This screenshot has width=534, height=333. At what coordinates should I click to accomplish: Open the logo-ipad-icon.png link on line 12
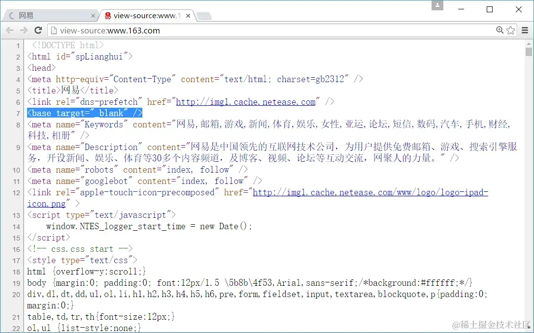pyautogui.click(x=258, y=198)
